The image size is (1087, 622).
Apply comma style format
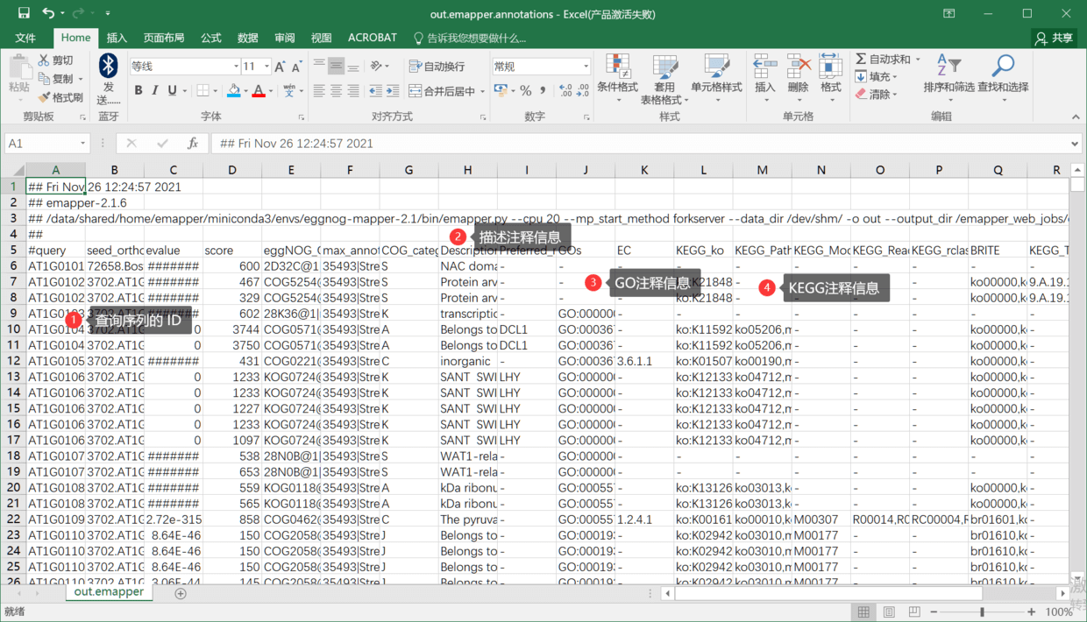[543, 90]
